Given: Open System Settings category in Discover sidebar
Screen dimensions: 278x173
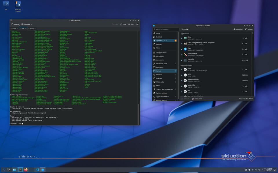Looking at the screenshot, I should [x=164, y=93].
